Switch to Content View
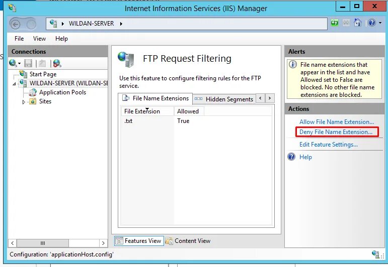Screen dimensions: 388x267 (x=188, y=241)
